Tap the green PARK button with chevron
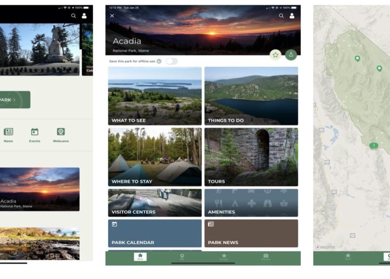 point(15,100)
